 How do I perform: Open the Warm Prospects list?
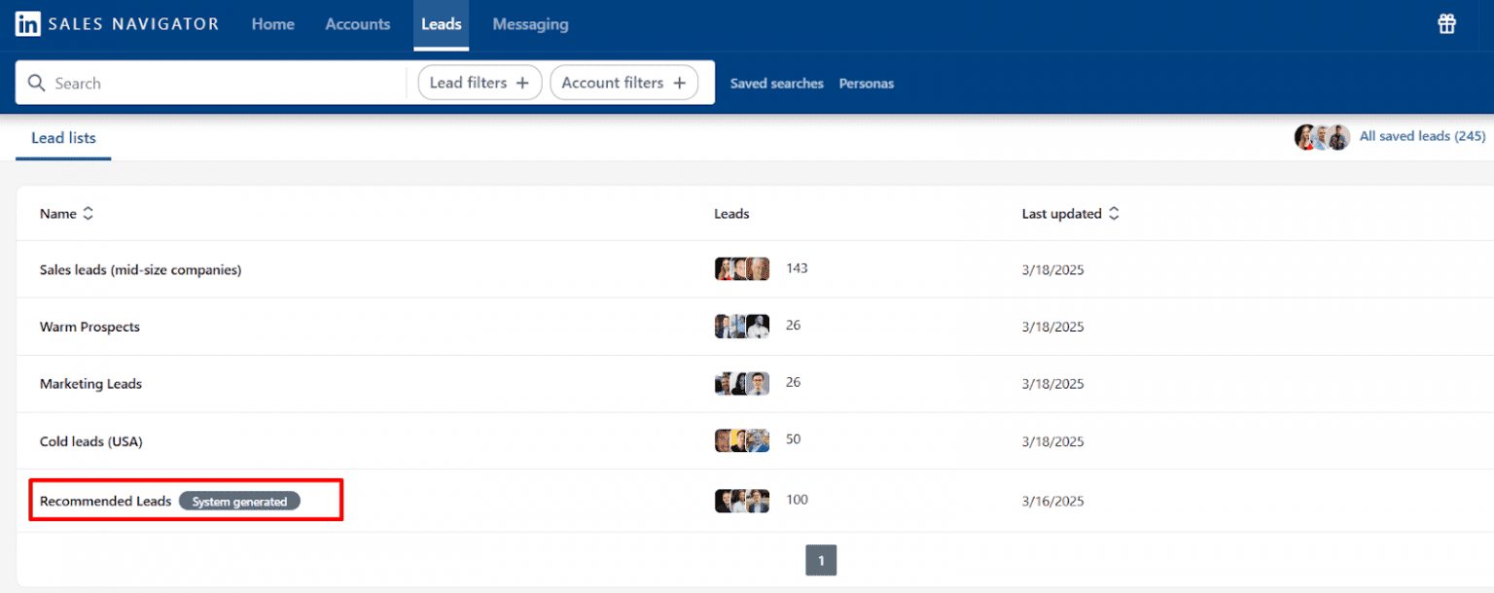click(x=89, y=328)
